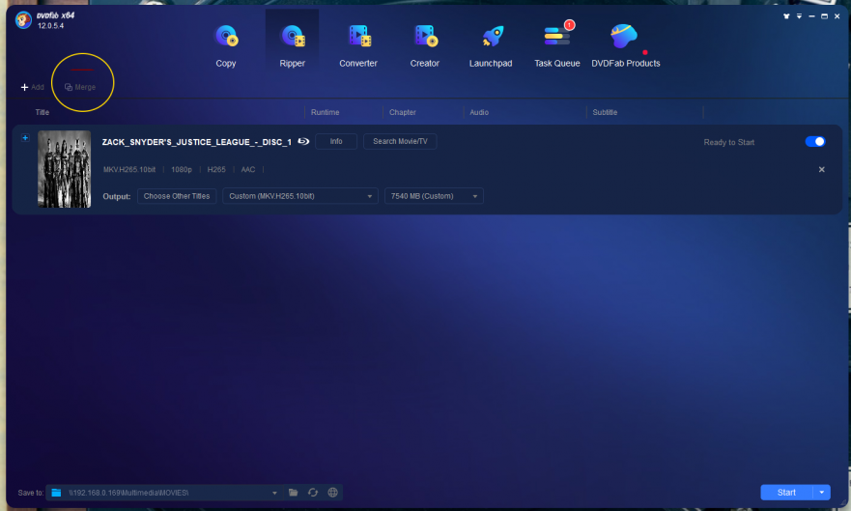Open DVDFab Products page

coord(625,45)
